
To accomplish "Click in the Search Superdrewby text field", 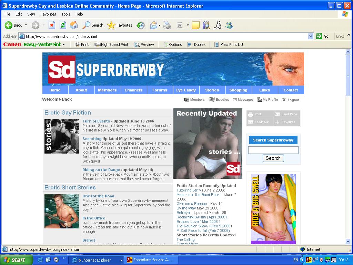I will 273,150.
